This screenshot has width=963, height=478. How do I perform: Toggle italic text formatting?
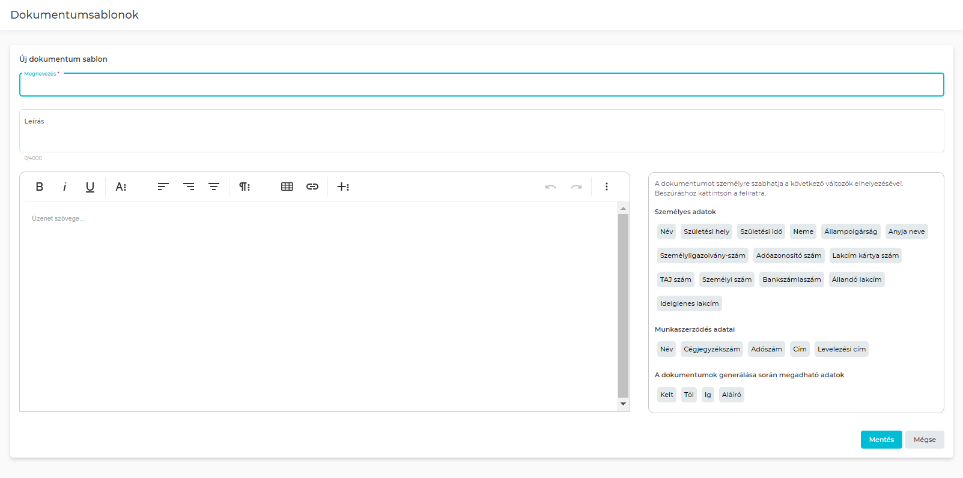pyautogui.click(x=65, y=187)
